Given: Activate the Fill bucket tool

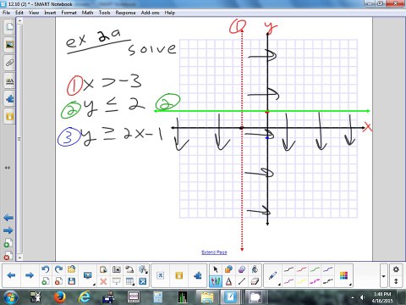Looking at the screenshot, I should tap(255, 269).
